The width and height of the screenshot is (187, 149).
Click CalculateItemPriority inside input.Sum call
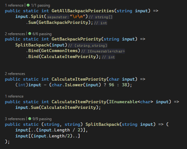click(x=69, y=108)
